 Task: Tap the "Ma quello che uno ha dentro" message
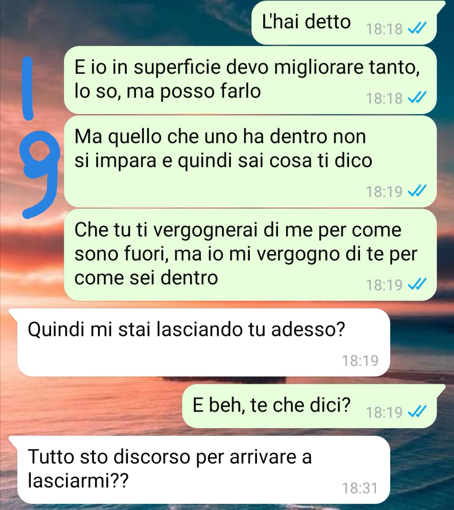click(x=250, y=161)
